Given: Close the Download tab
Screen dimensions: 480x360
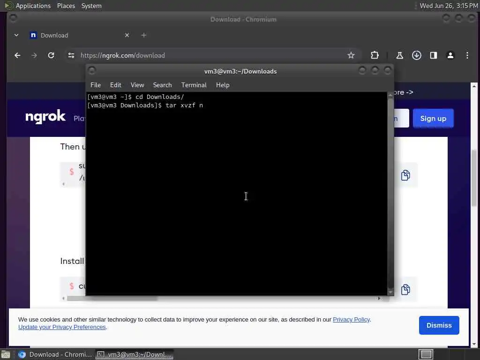Looking at the screenshot, I should coord(127,35).
